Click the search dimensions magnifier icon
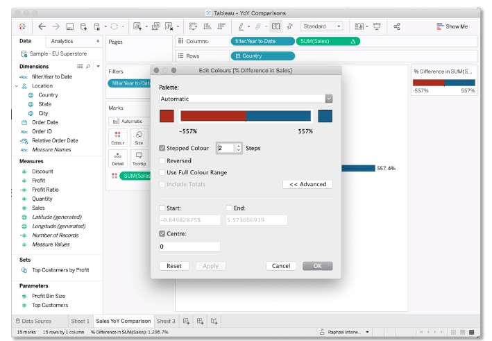Screen dimensions: 492x341 pos(89,66)
